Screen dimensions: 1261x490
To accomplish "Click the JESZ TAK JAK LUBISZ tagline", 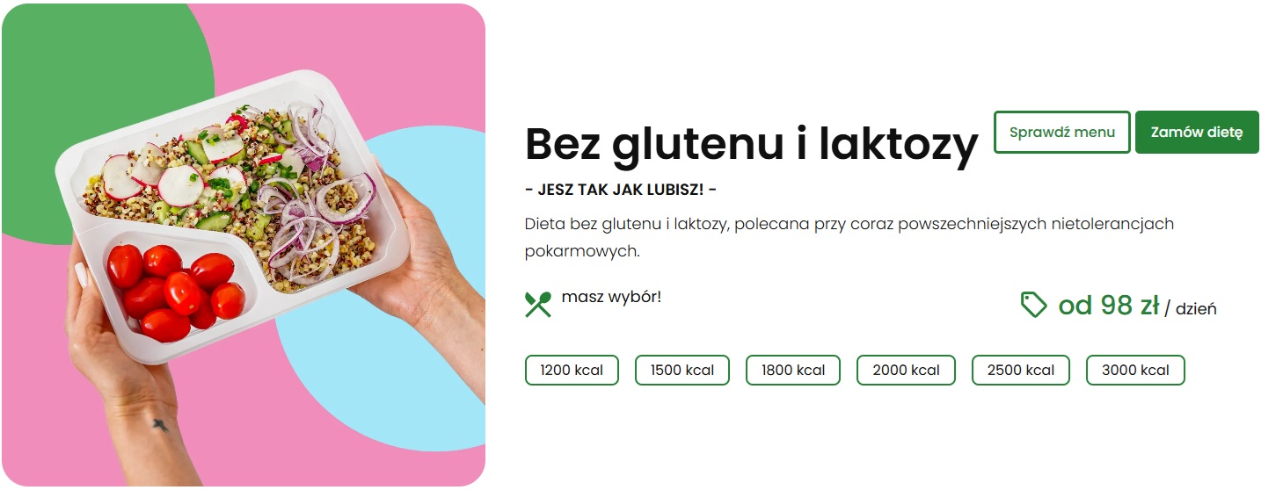I will coord(621,190).
